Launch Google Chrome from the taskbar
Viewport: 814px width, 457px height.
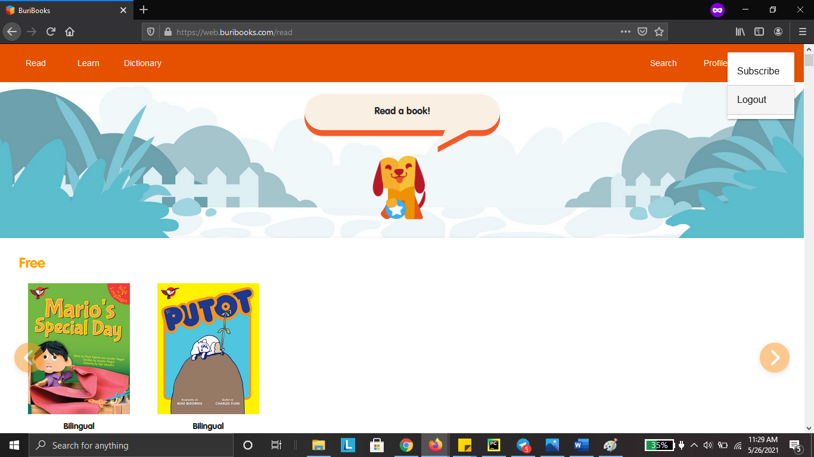pos(406,445)
